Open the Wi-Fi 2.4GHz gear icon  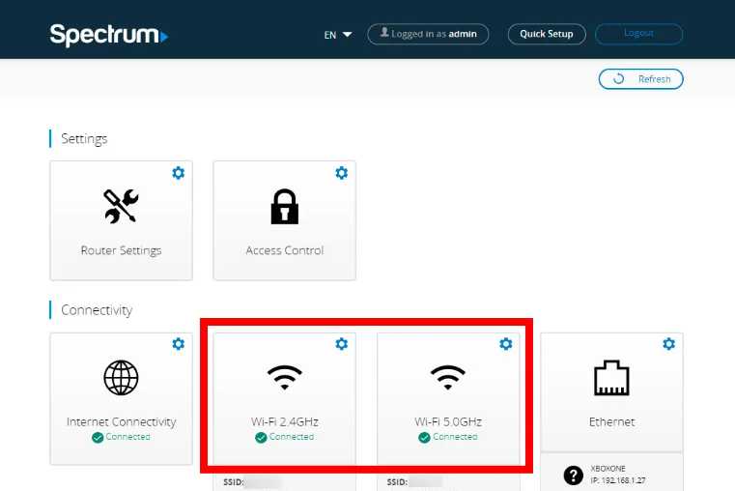click(342, 344)
